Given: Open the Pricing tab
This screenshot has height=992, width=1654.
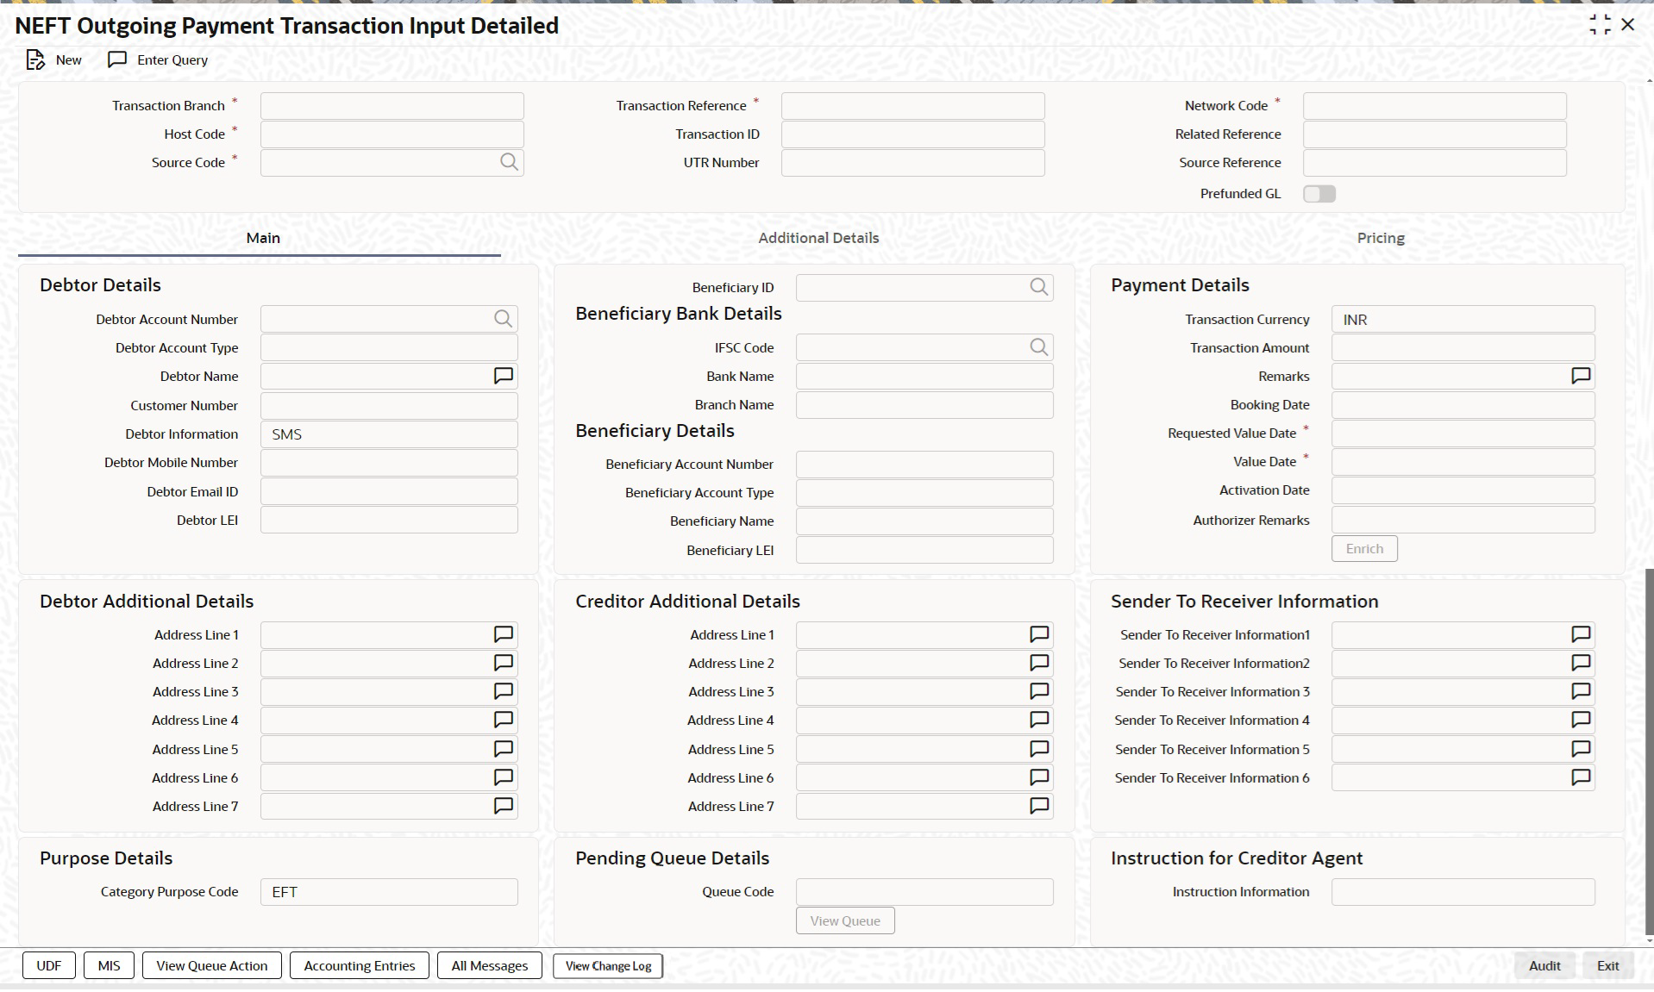Looking at the screenshot, I should [1381, 238].
